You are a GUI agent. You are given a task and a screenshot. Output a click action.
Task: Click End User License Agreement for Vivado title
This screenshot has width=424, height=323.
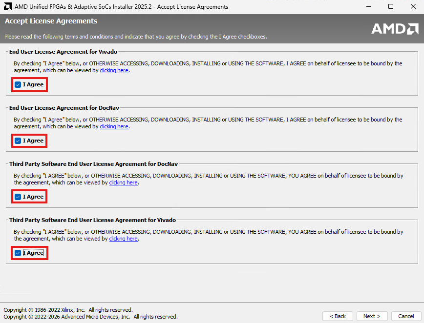[64, 52]
